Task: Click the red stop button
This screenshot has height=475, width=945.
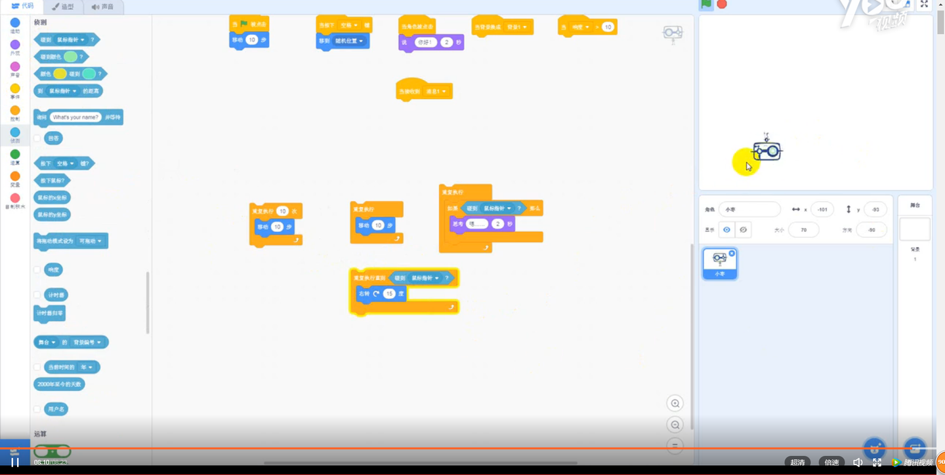Action: click(722, 4)
